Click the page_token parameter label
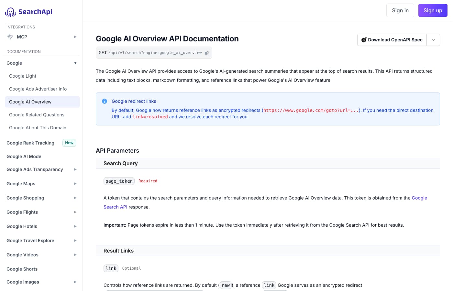The width and height of the screenshot is (453, 291). tap(119, 181)
